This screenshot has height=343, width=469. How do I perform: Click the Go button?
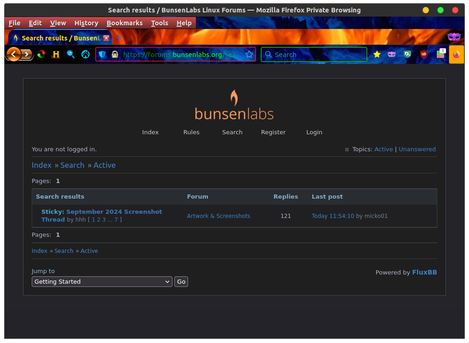[181, 282]
